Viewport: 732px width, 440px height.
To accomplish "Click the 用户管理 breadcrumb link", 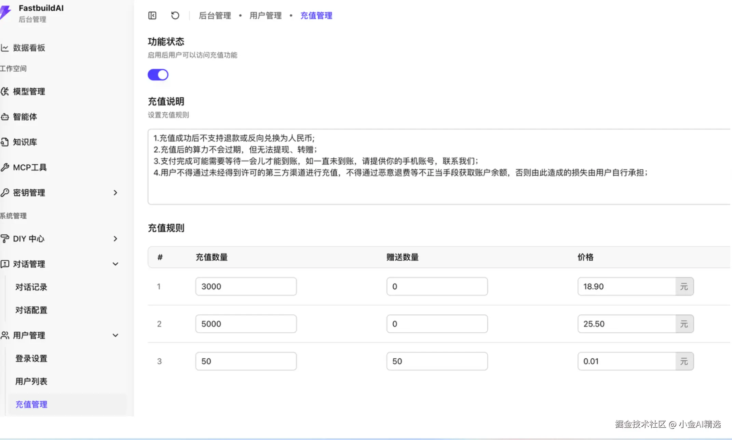I will click(x=265, y=15).
